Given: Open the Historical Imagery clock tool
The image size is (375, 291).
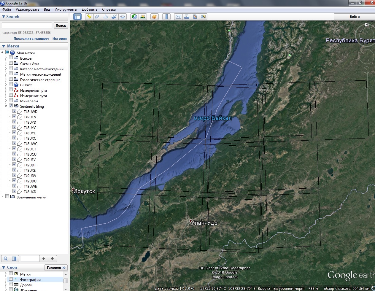Looking at the screenshot, I should pyautogui.click(x=134, y=17).
